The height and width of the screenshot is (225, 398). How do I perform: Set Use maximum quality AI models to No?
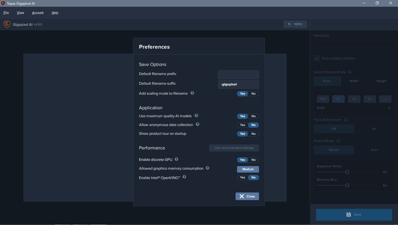[253, 116]
